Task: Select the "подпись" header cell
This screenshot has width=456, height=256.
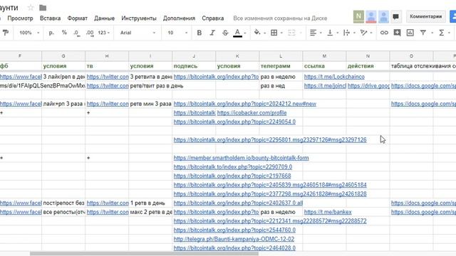Action: [x=194, y=66]
